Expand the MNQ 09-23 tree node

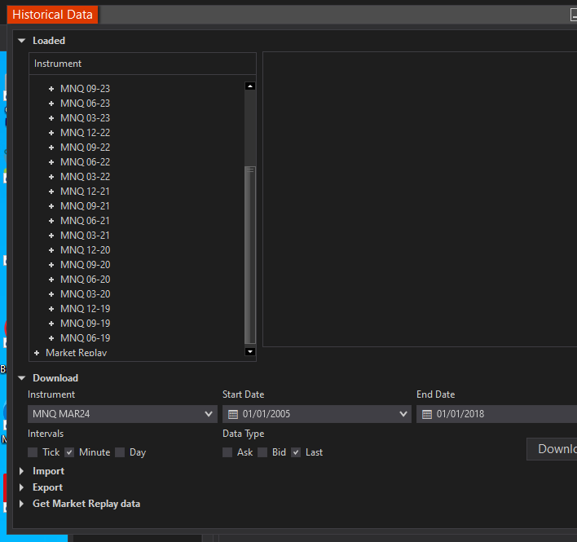tap(51, 89)
